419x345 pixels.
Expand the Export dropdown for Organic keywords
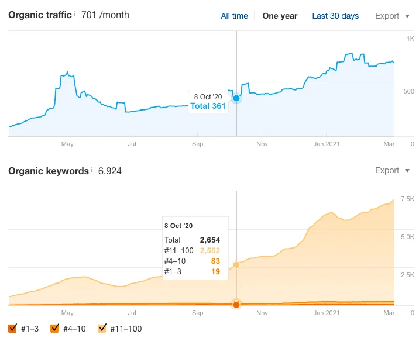pos(392,170)
